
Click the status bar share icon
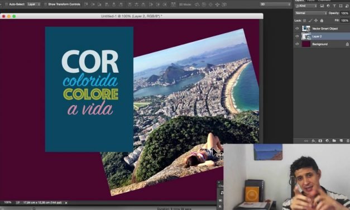click(18, 203)
